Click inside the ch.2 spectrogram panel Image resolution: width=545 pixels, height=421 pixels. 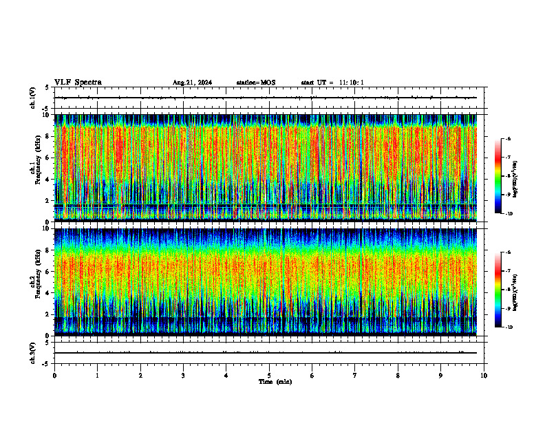point(266,282)
